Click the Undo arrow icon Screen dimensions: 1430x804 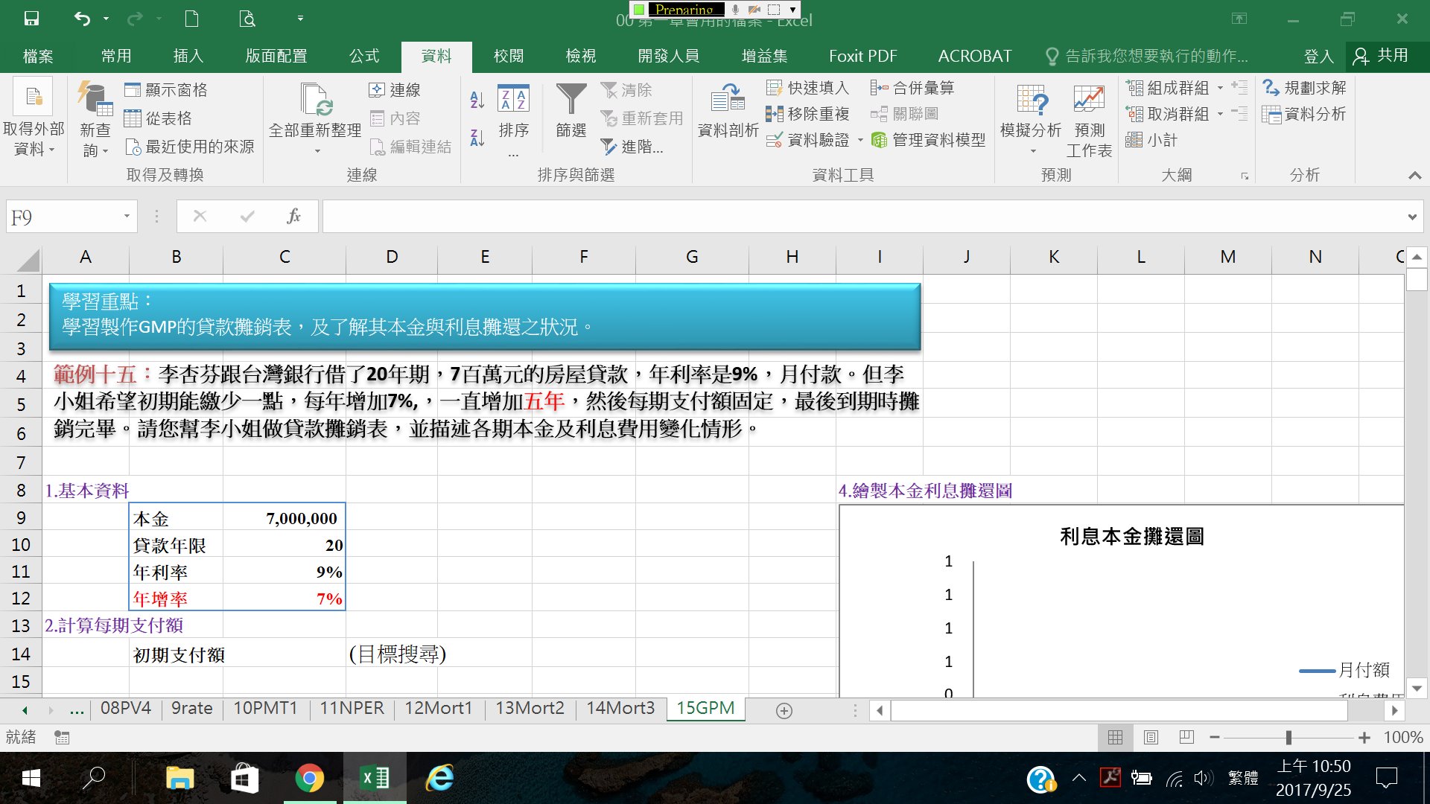point(82,19)
